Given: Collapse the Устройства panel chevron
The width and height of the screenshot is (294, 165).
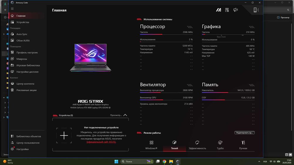Looking at the screenshot, I should pos(125,115).
